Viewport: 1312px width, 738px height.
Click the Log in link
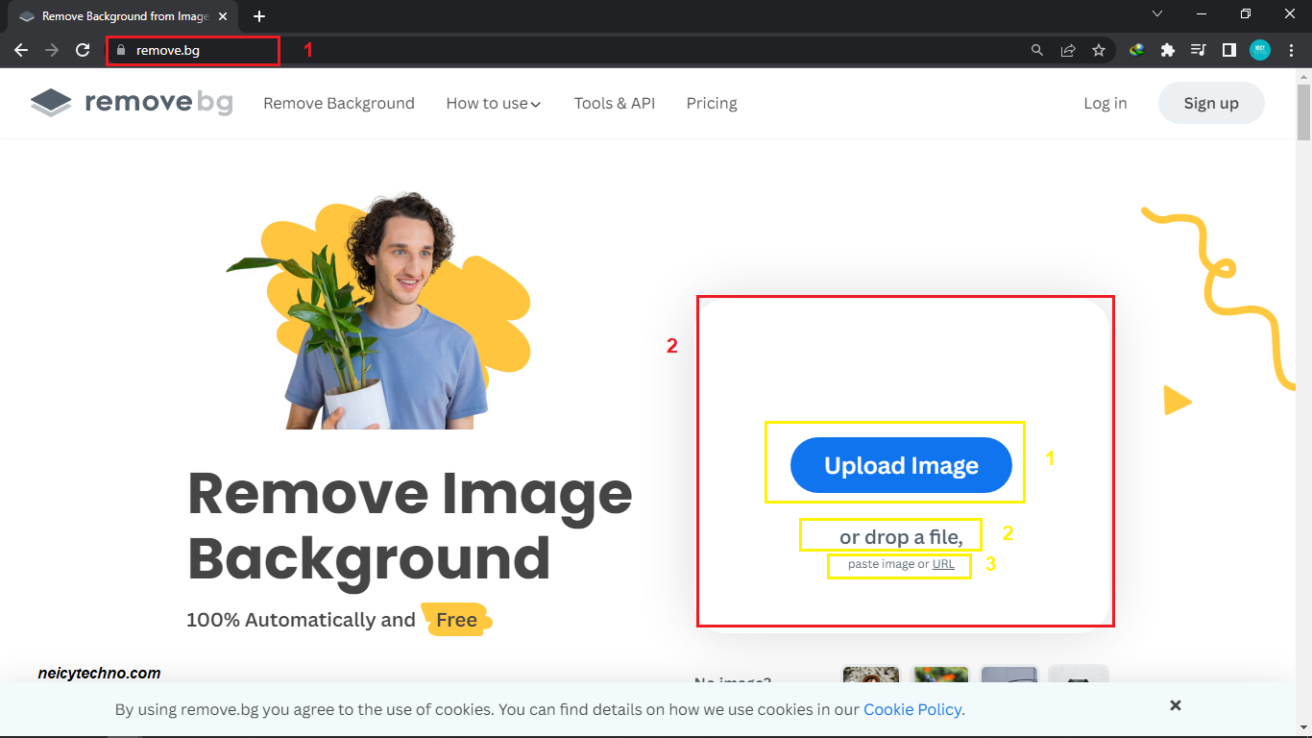pyautogui.click(x=1105, y=103)
